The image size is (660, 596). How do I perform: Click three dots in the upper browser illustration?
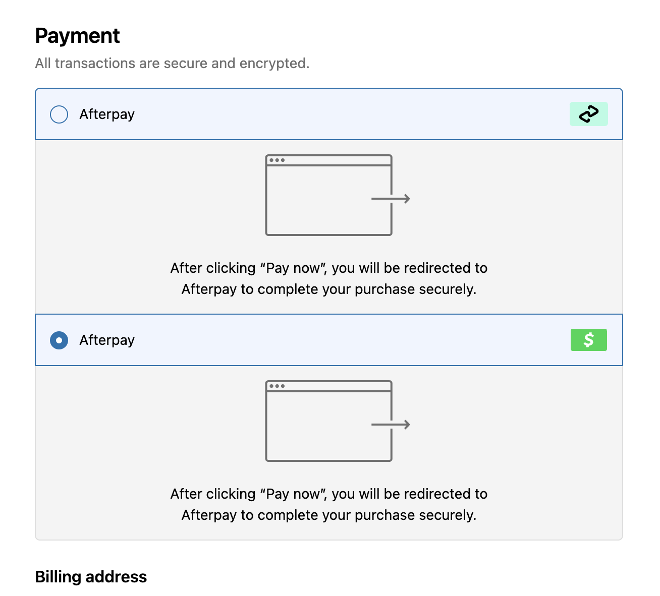(277, 160)
